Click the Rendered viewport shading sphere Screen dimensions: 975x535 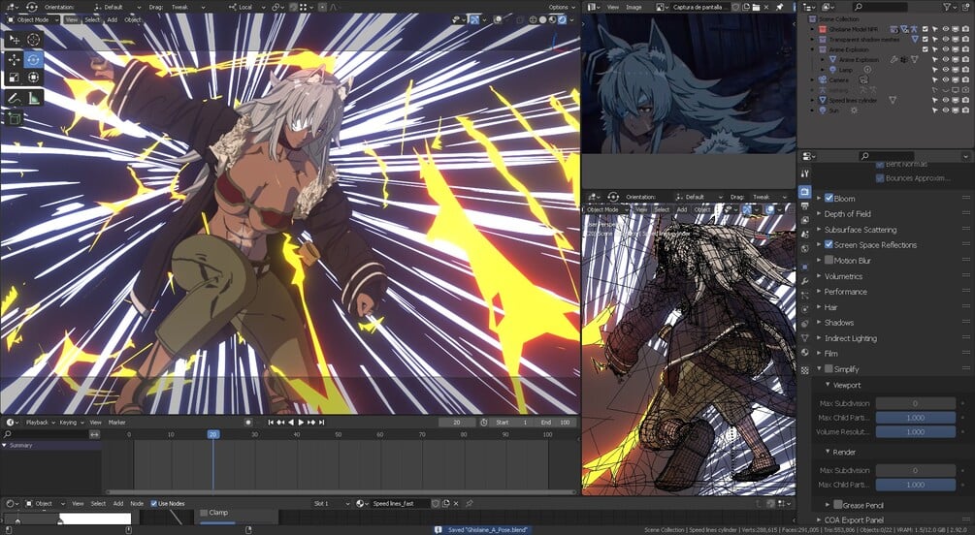[x=562, y=20]
